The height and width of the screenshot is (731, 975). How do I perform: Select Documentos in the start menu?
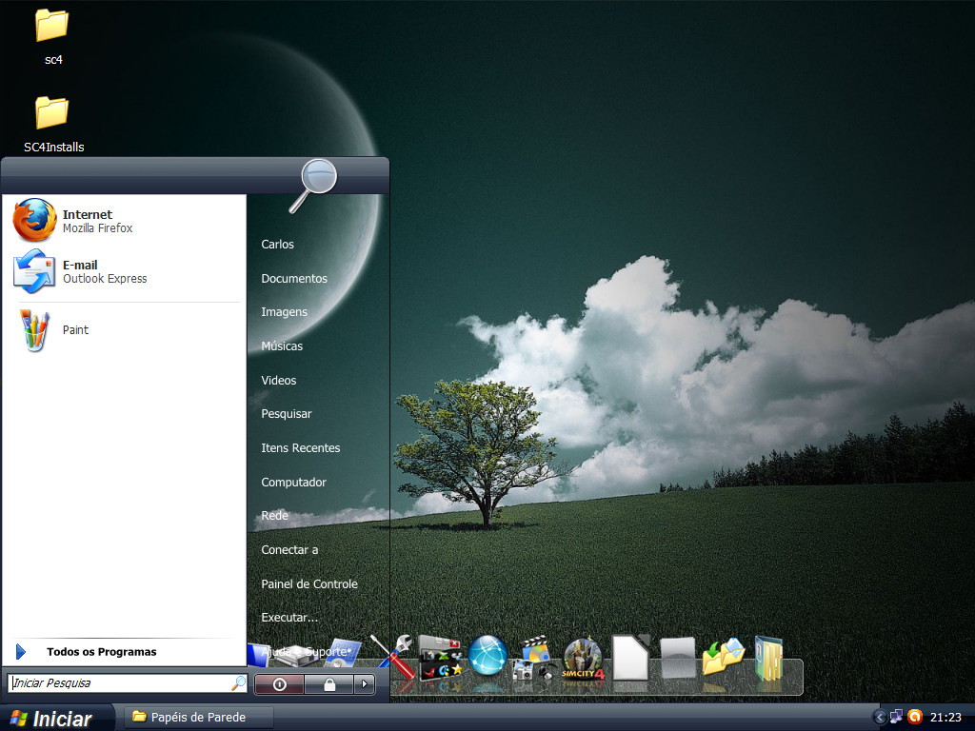pos(294,278)
